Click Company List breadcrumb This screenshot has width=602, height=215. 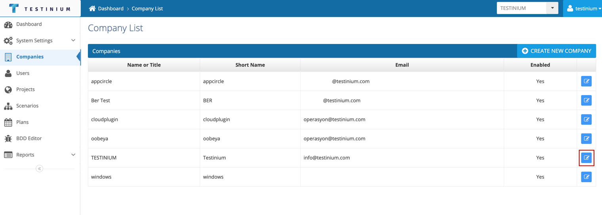[x=147, y=8]
